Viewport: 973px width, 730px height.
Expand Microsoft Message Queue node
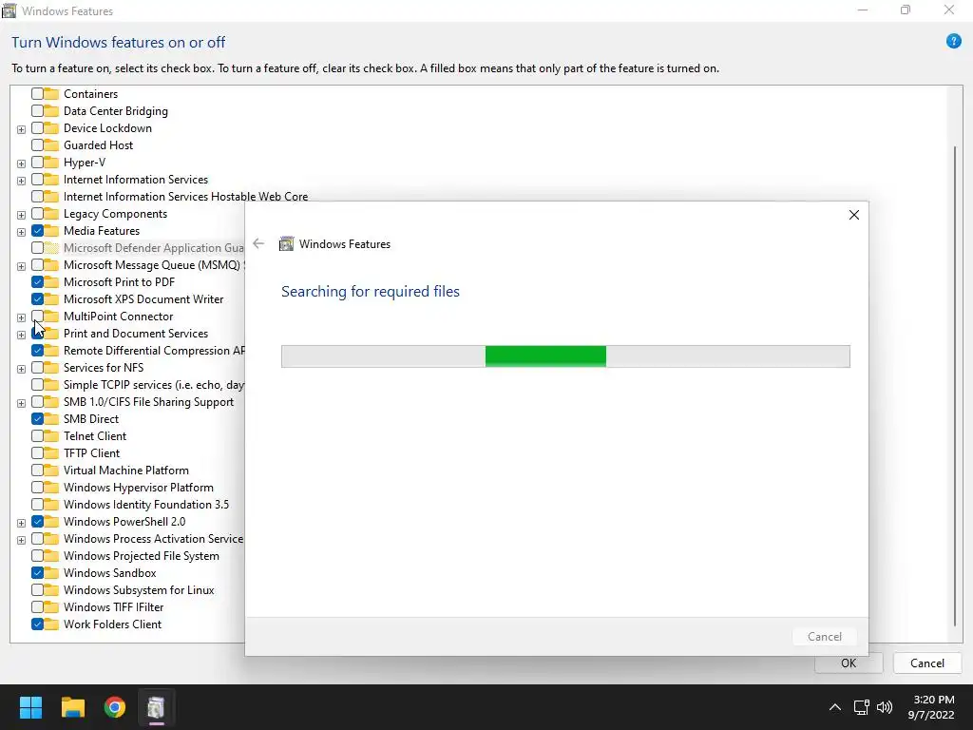[x=21, y=266]
